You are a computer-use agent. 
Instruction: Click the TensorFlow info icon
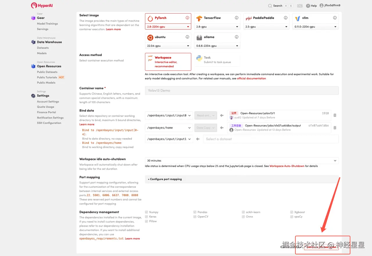tap(237, 18)
